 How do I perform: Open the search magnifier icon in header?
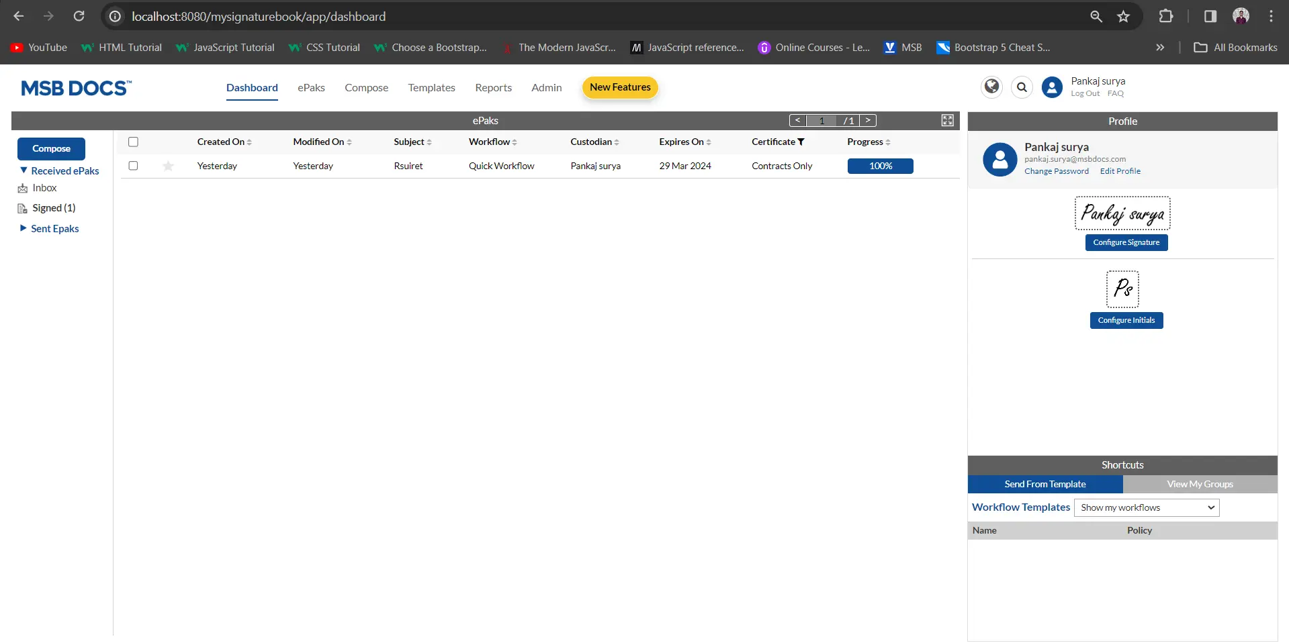pos(1022,87)
